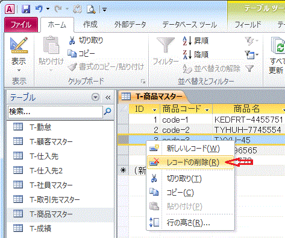Image resolution: width=285 pixels, height=238 pixels.
Task: Click the code-1 cell
Action: (x=186, y=120)
